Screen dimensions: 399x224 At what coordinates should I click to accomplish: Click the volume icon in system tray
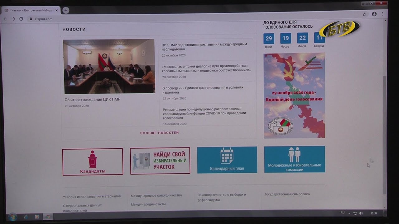pos(361,213)
